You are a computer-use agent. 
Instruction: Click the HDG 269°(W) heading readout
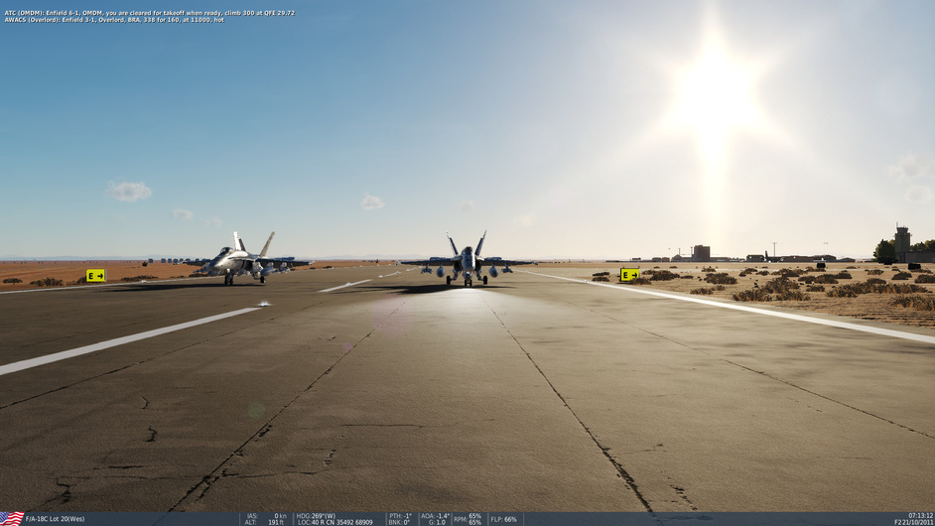(x=316, y=516)
